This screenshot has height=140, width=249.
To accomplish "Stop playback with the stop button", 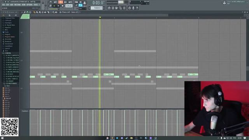I will (x=58, y=6).
